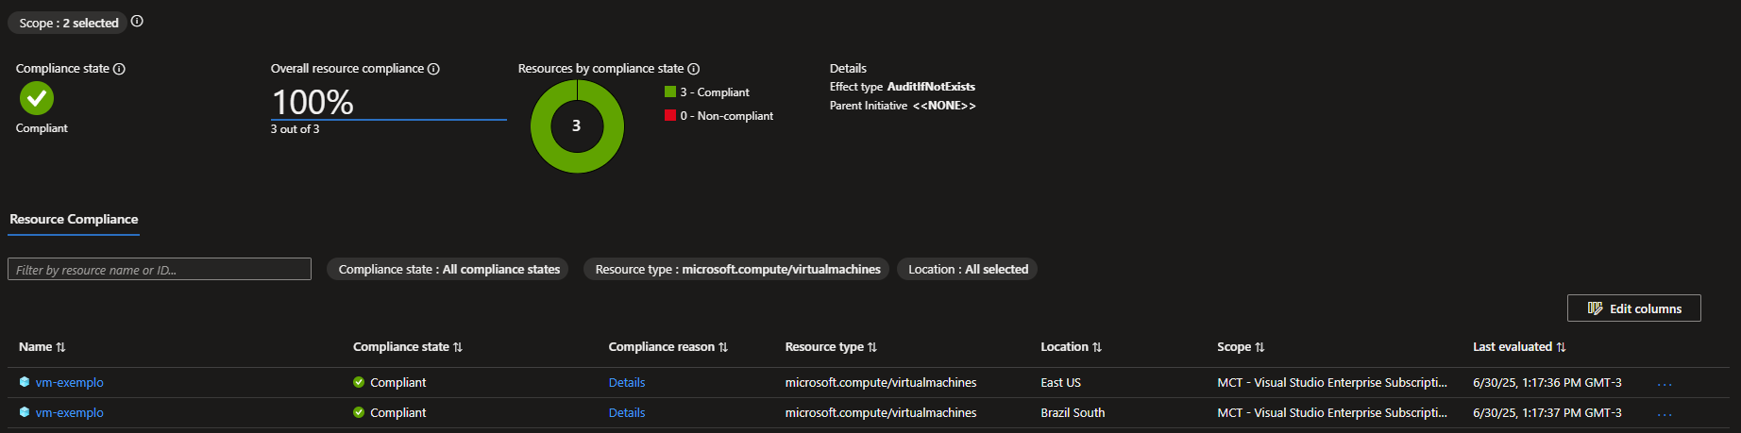Open Compliance state filter dropdown
The height and width of the screenshot is (433, 1741).
(x=448, y=270)
